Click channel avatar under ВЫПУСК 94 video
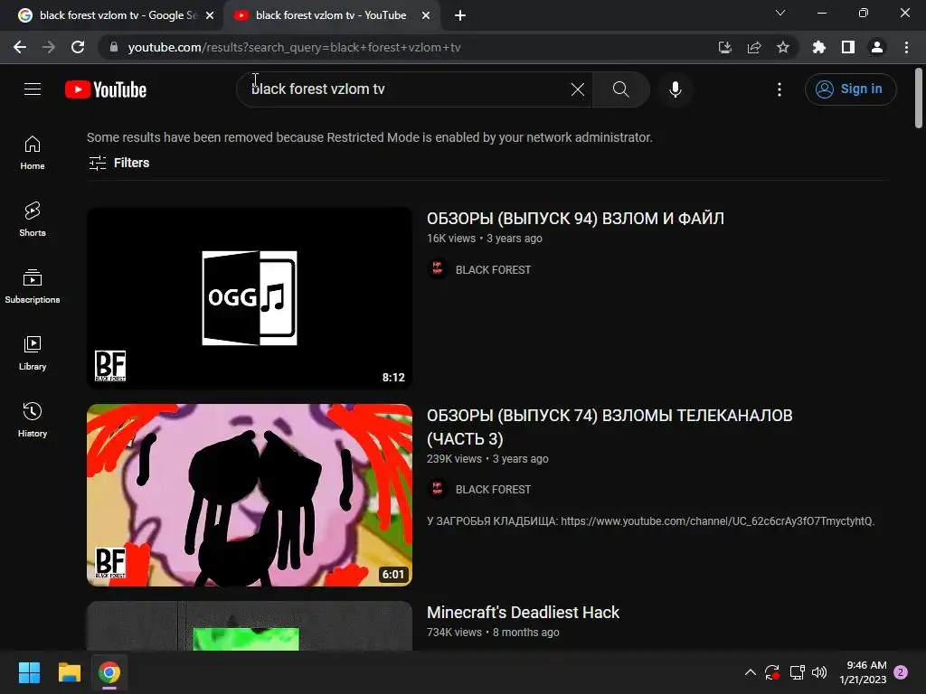Viewport: 926px width, 694px height. point(438,269)
